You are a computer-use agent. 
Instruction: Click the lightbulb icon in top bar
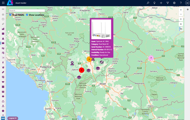coord(155,3)
